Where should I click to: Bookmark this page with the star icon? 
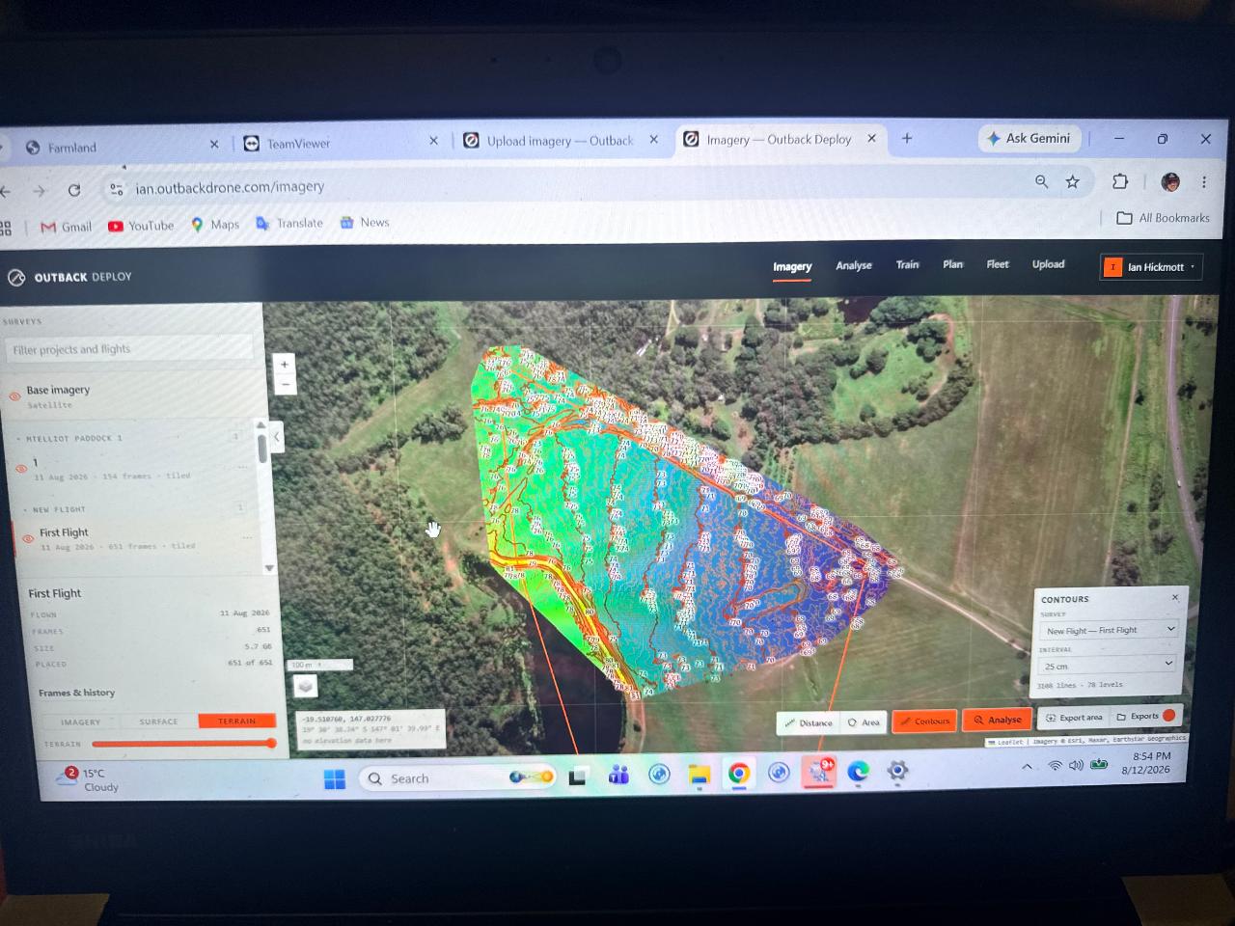(x=1072, y=181)
